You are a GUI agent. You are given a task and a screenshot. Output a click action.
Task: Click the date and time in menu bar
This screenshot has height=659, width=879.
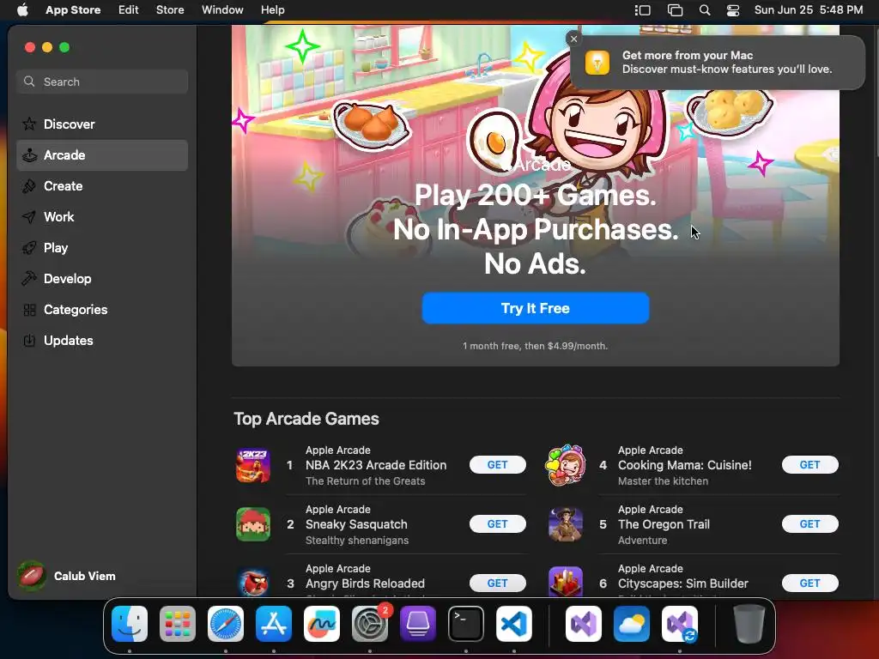(x=809, y=10)
